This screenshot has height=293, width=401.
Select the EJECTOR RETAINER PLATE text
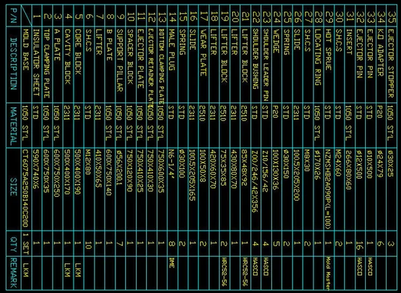[151, 67]
